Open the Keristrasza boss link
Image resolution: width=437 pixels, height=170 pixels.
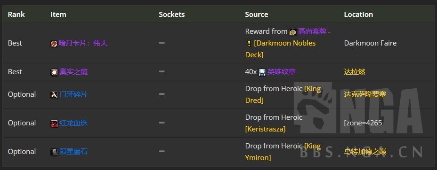265,129
